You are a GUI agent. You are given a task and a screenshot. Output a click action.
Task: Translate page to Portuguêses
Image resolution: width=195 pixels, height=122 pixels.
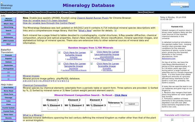click(8, 69)
